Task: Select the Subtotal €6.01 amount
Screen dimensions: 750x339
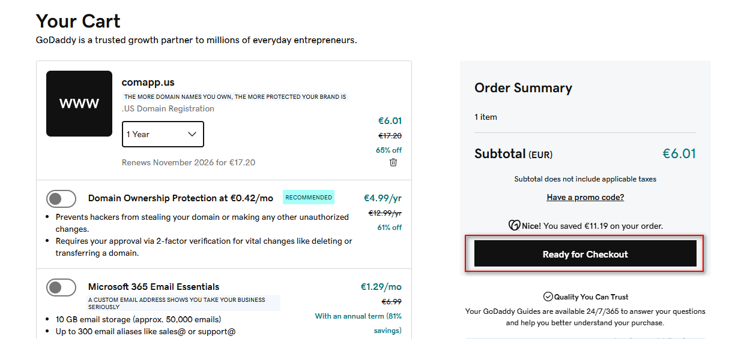Action: pyautogui.click(x=679, y=154)
